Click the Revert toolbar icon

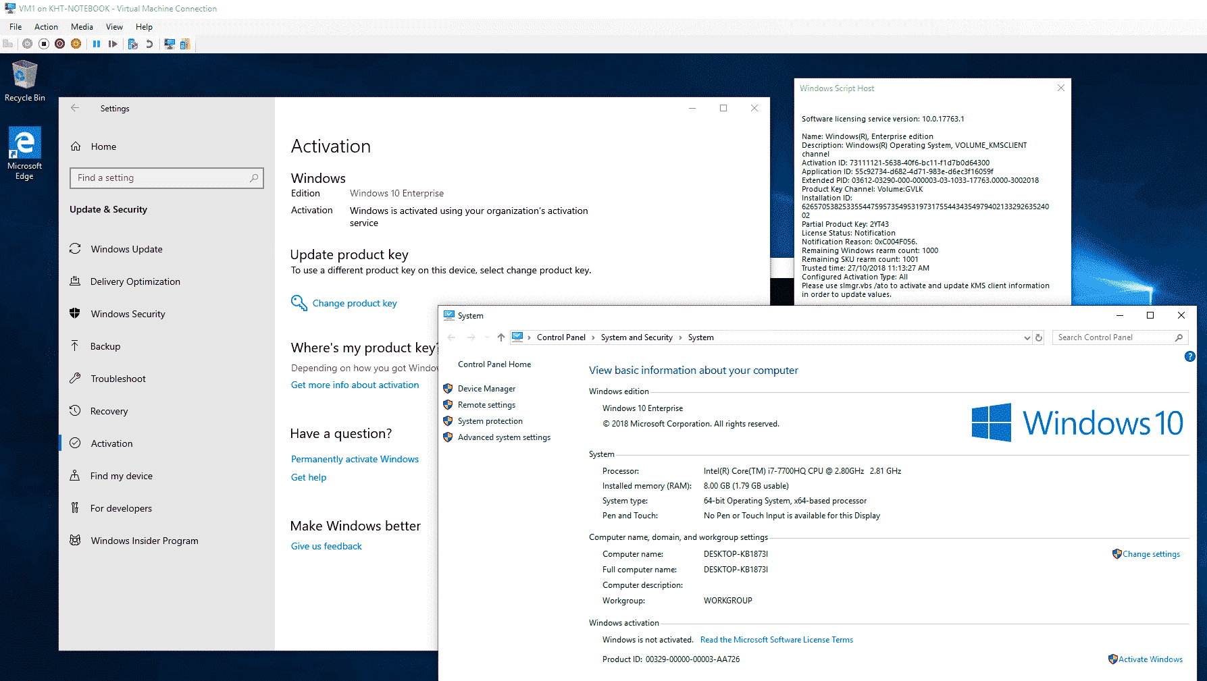[149, 44]
